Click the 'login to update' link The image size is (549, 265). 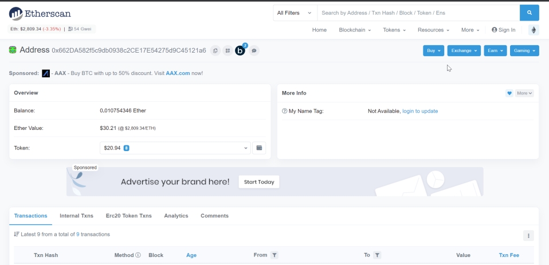coord(420,111)
